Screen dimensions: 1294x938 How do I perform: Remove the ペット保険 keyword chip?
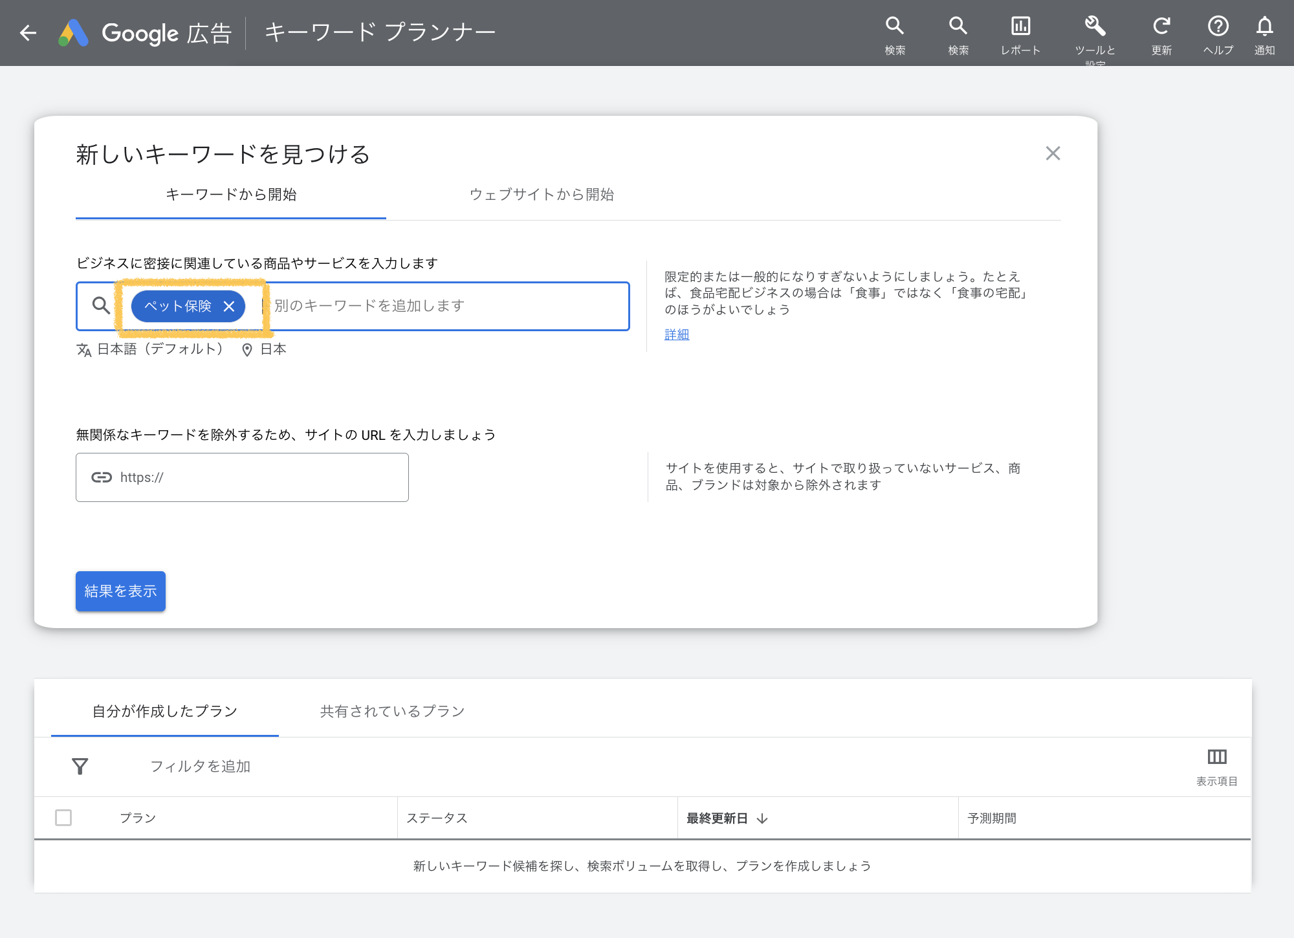(229, 306)
